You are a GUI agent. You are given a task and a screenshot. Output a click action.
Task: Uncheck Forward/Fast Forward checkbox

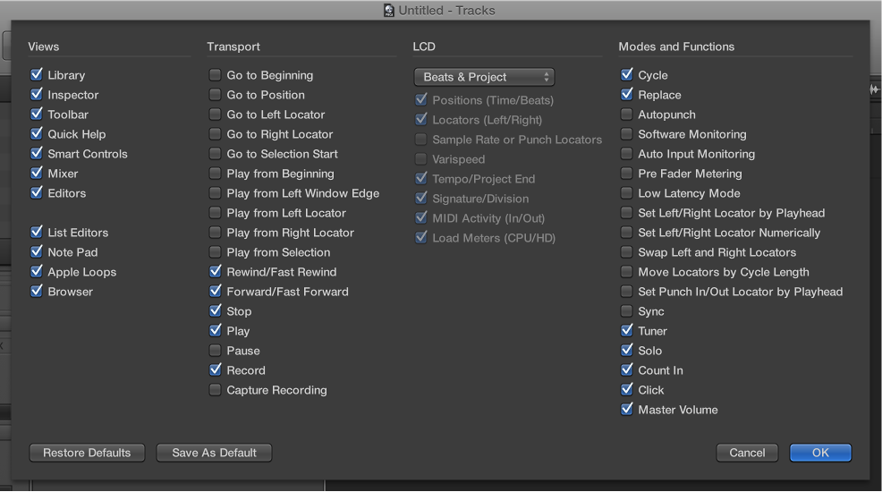click(x=215, y=292)
